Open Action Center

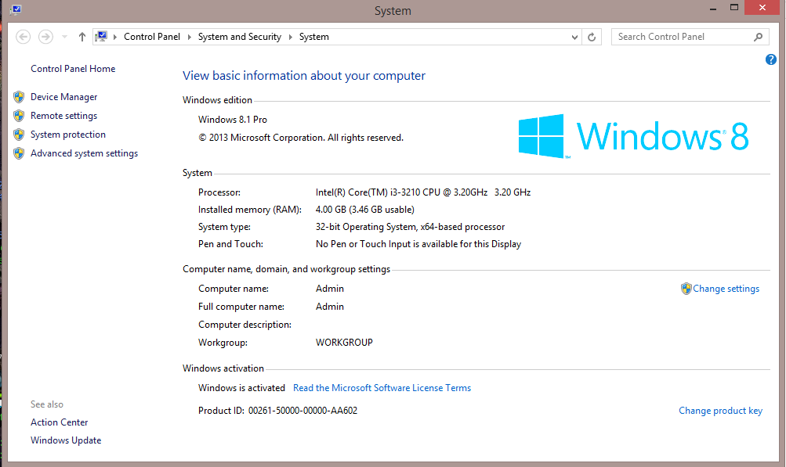pos(59,422)
